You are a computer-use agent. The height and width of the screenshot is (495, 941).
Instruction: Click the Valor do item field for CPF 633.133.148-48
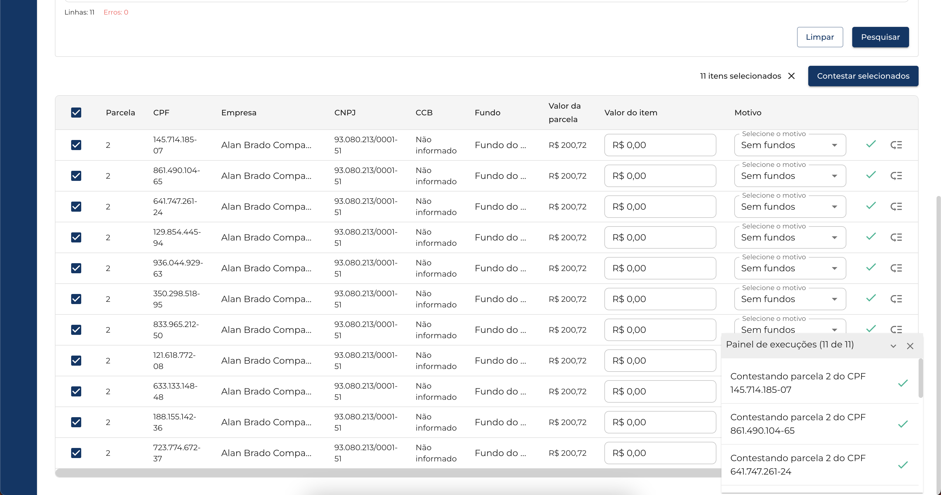point(660,391)
